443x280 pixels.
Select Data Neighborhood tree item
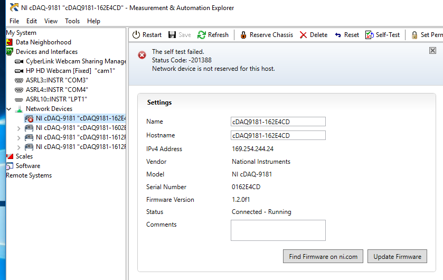point(43,42)
